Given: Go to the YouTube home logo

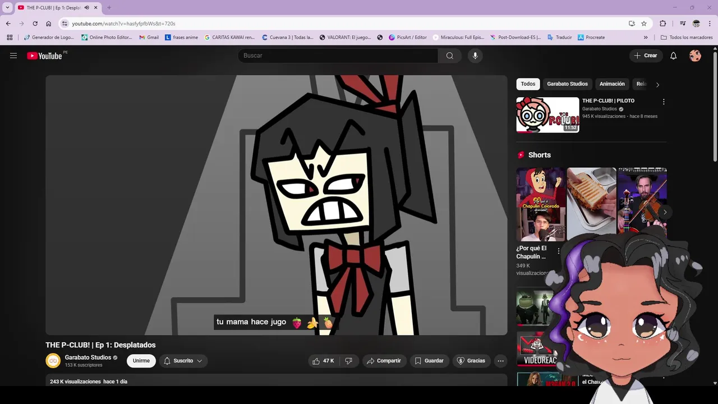Looking at the screenshot, I should coord(44,56).
